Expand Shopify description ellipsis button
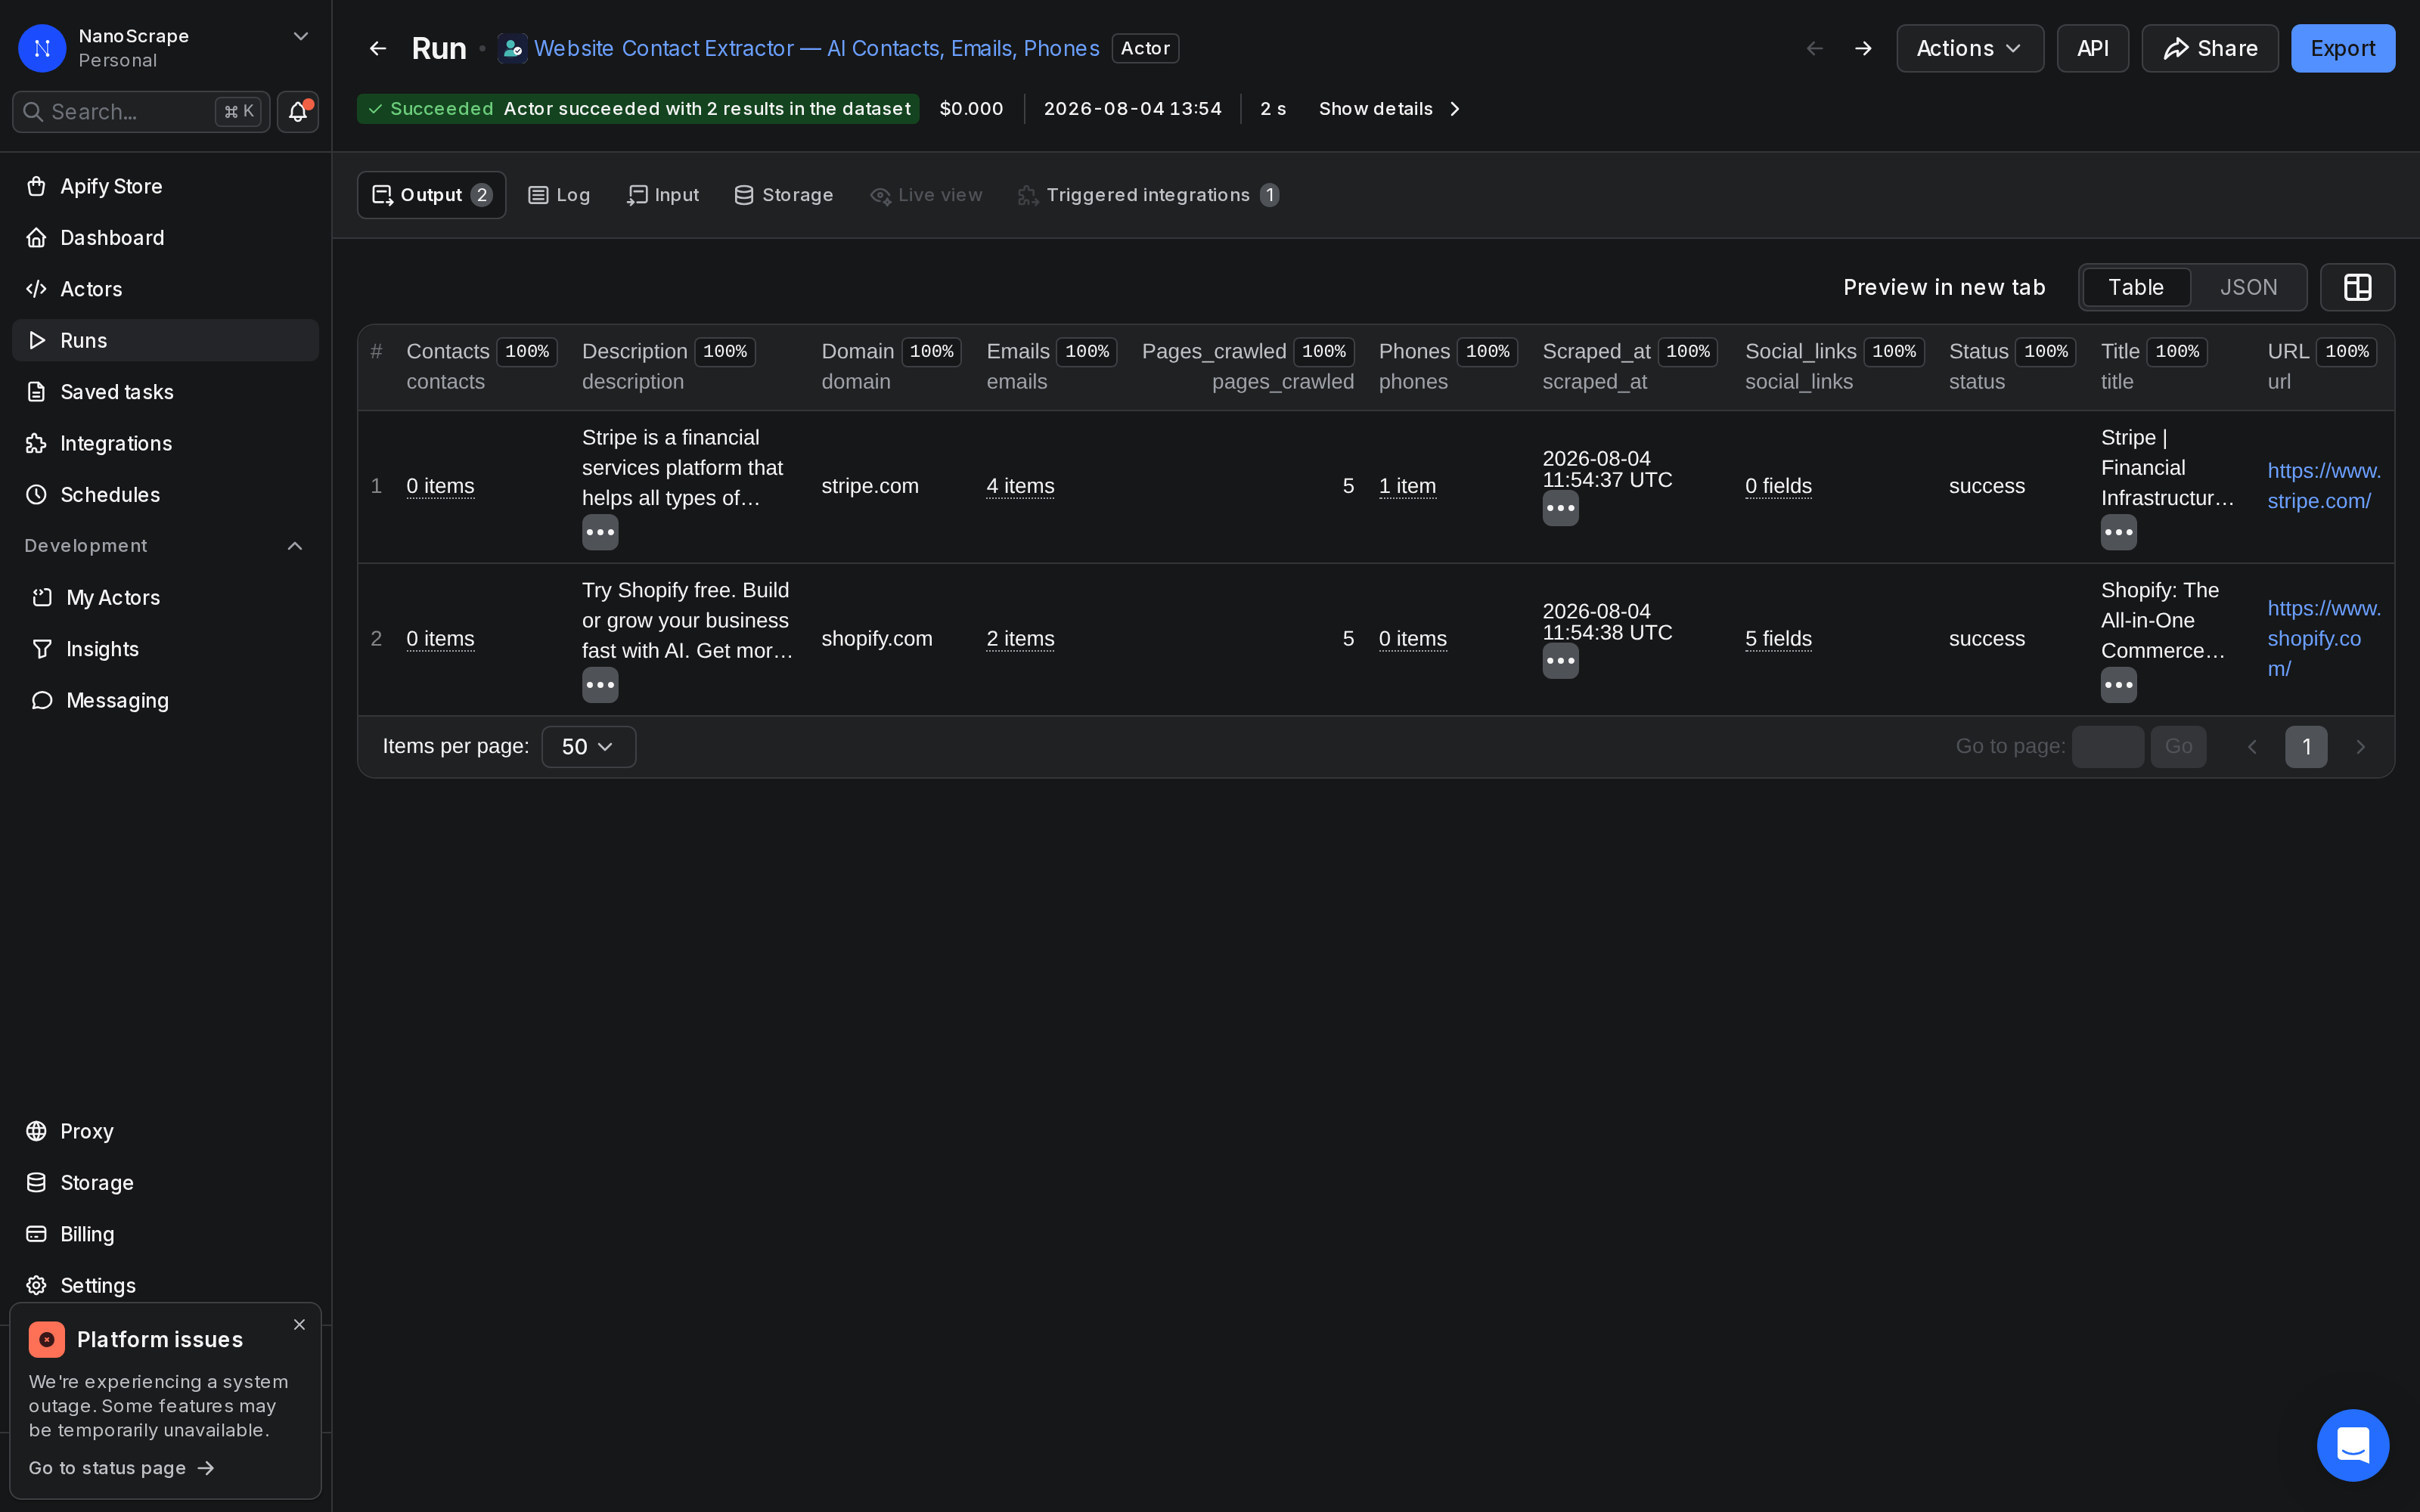Viewport: 2420px width, 1512px height. point(600,685)
